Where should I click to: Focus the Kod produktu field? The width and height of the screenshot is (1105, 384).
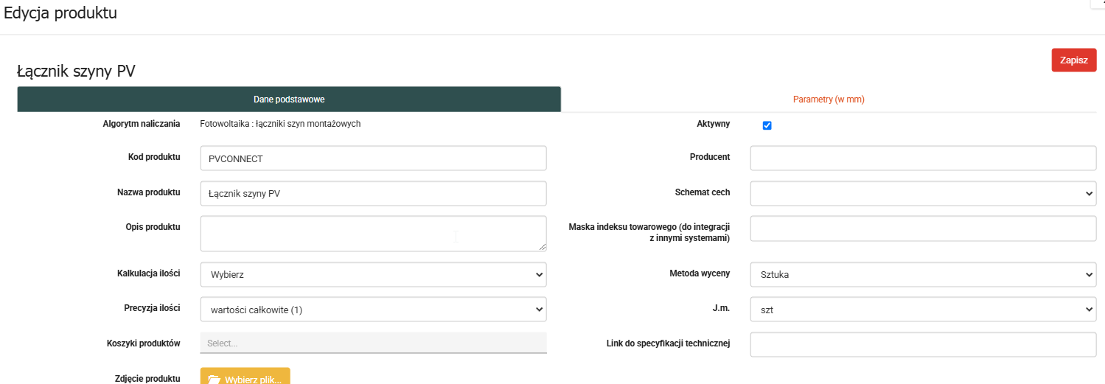(x=373, y=158)
